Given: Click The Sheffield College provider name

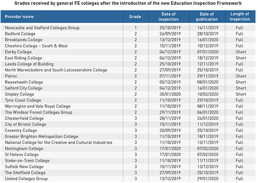Looking at the screenshot, I should [x=25, y=173].
